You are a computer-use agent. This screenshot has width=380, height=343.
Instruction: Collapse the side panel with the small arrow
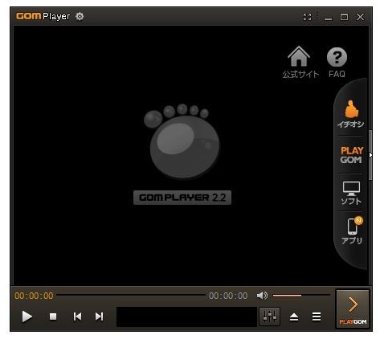coord(370,155)
